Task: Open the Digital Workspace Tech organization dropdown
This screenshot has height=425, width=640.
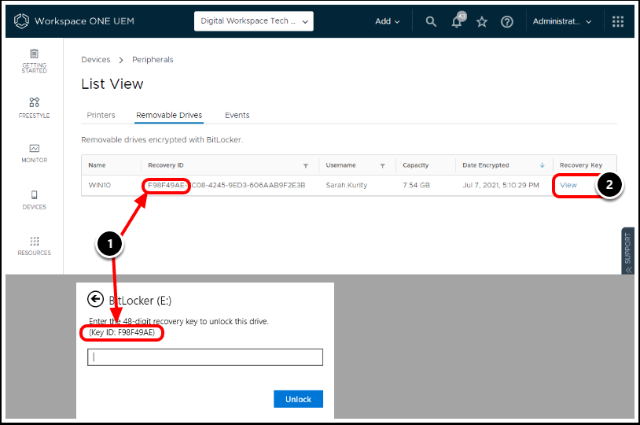Action: point(253,20)
